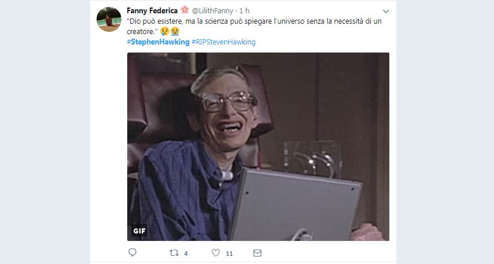Image resolution: width=494 pixels, height=264 pixels.
Task: Click the GIF badge on the media
Action: point(139,231)
